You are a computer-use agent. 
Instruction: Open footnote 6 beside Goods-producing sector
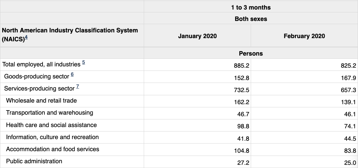click(x=72, y=75)
